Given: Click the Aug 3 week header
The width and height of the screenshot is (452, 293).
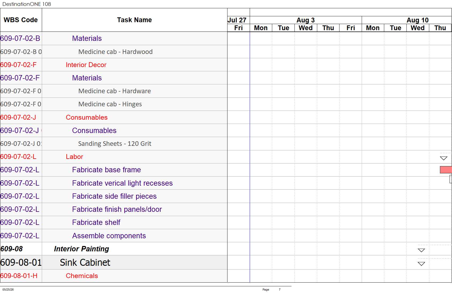Looking at the screenshot, I should [306, 20].
